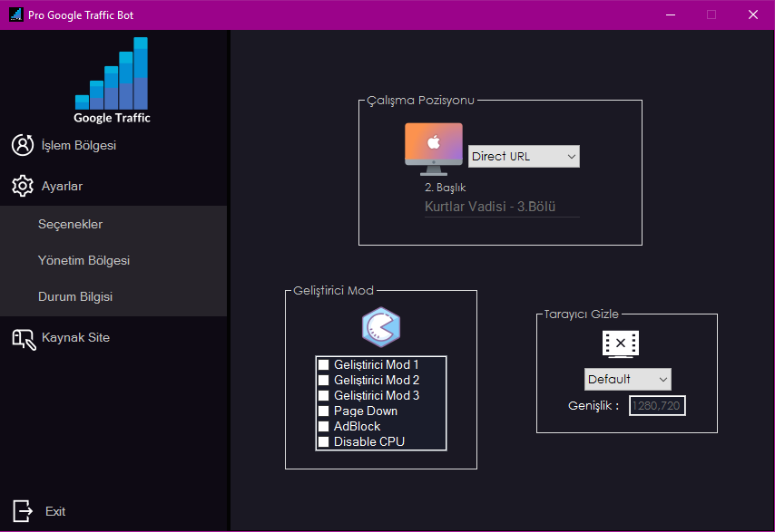Image resolution: width=775 pixels, height=532 pixels.
Task: Click the Google Traffic bar chart logo
Action: point(112,80)
